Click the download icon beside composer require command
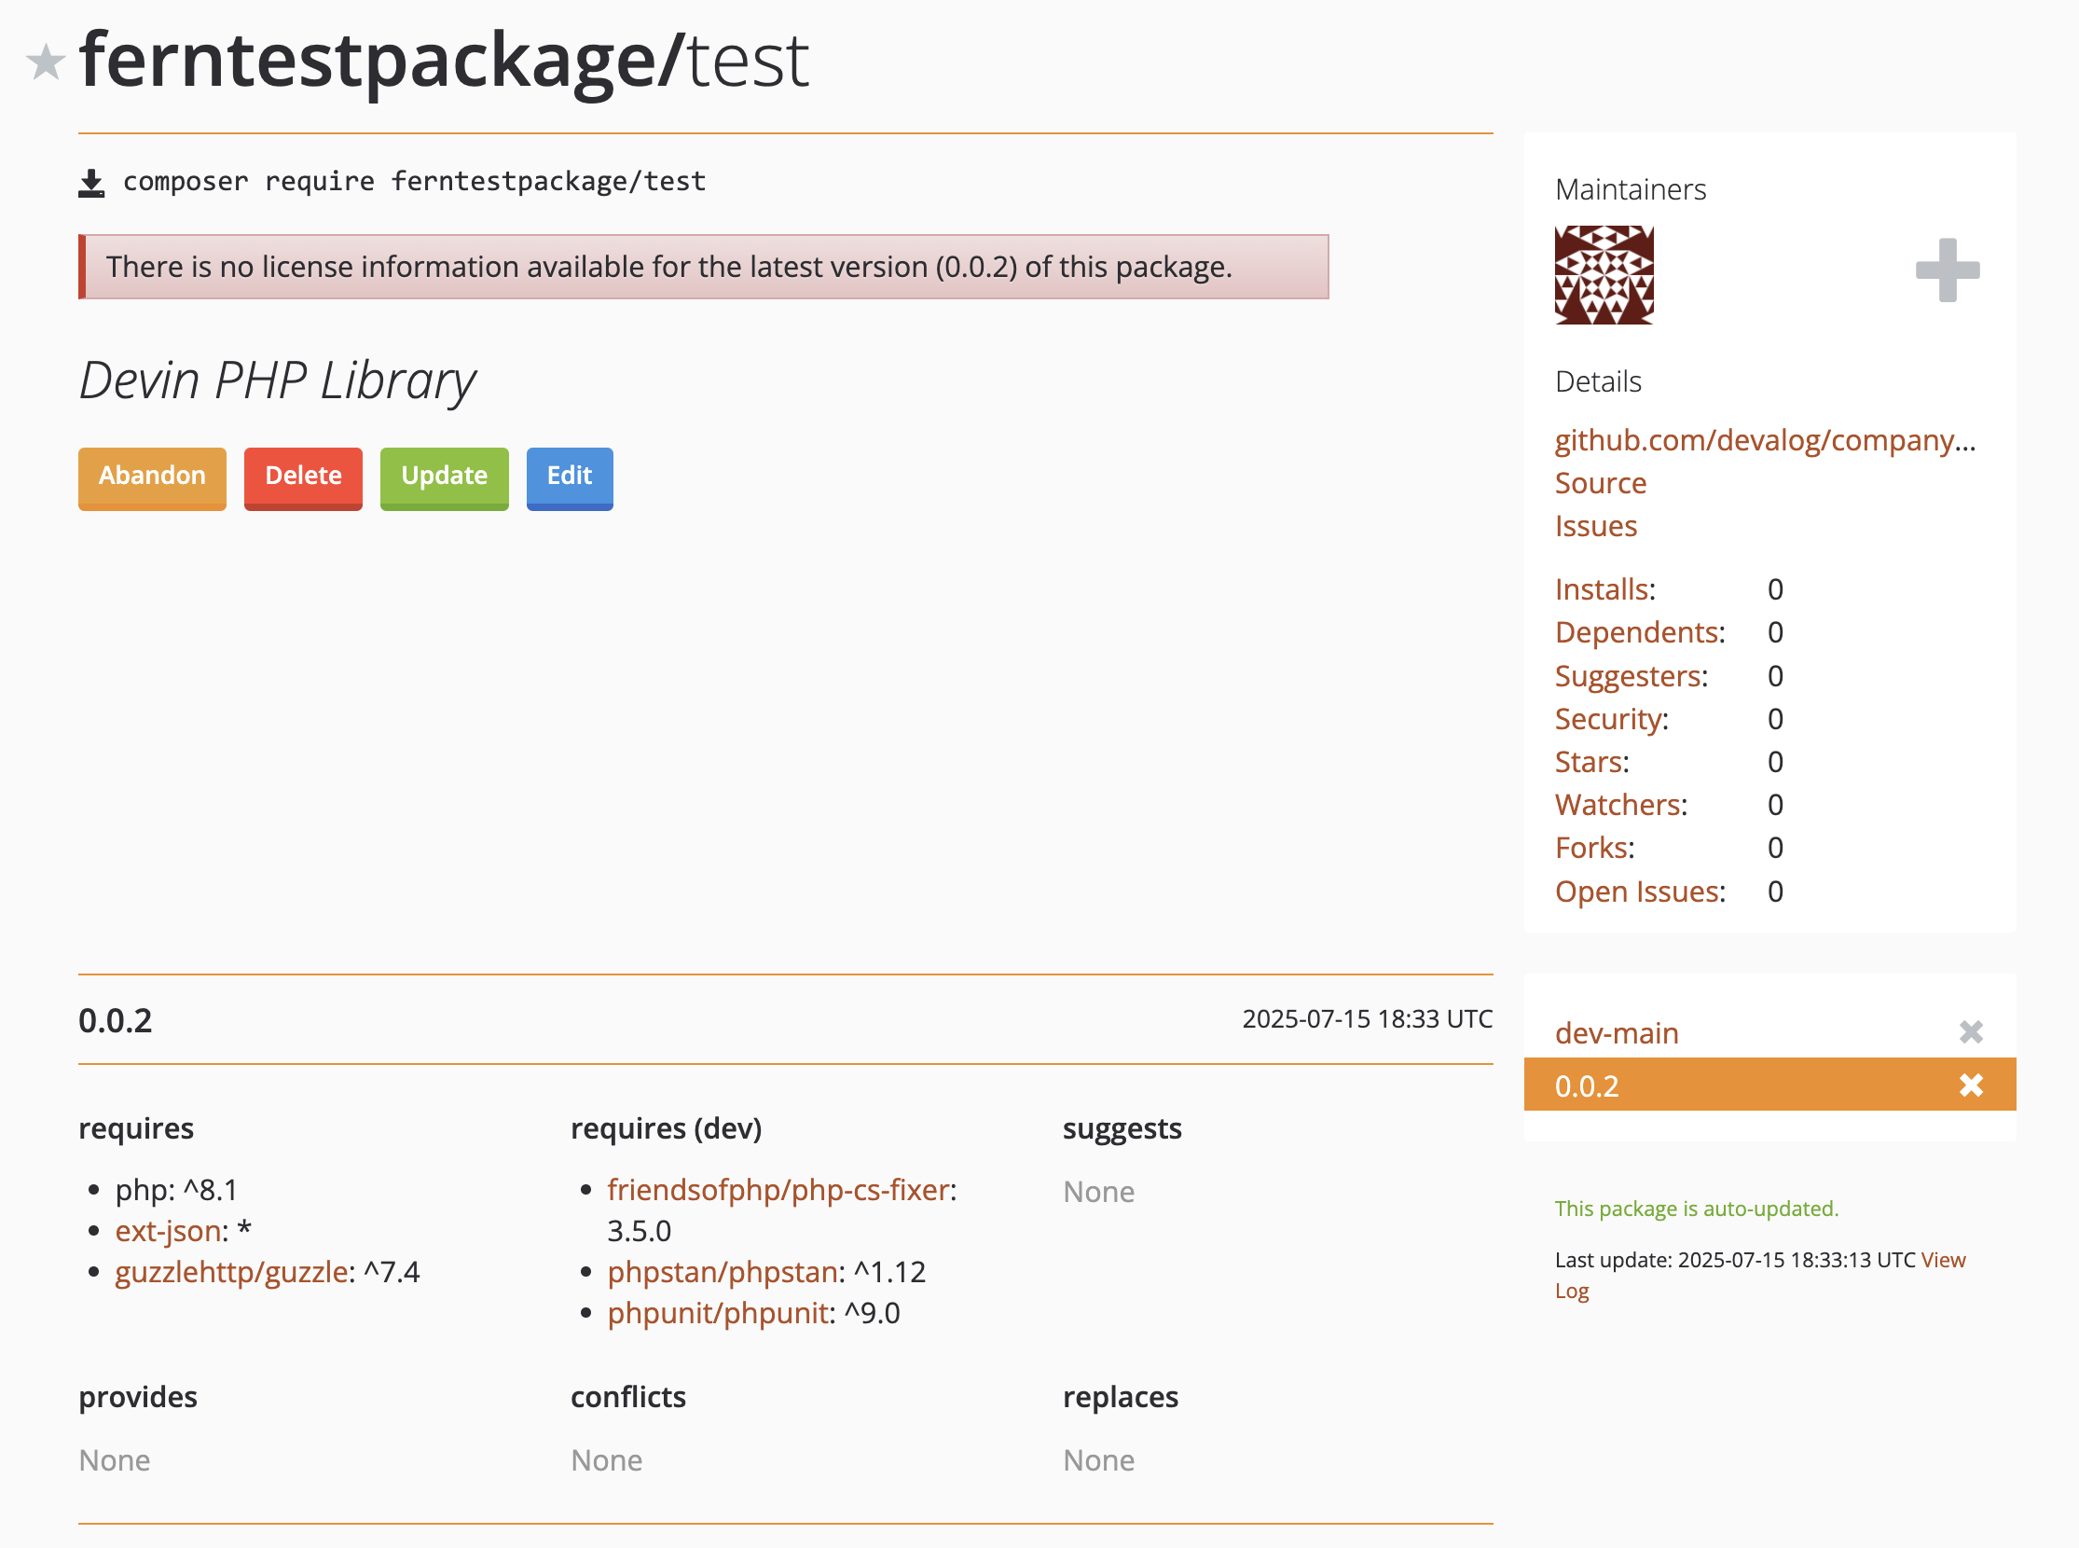This screenshot has width=2079, height=1548. coord(91,181)
